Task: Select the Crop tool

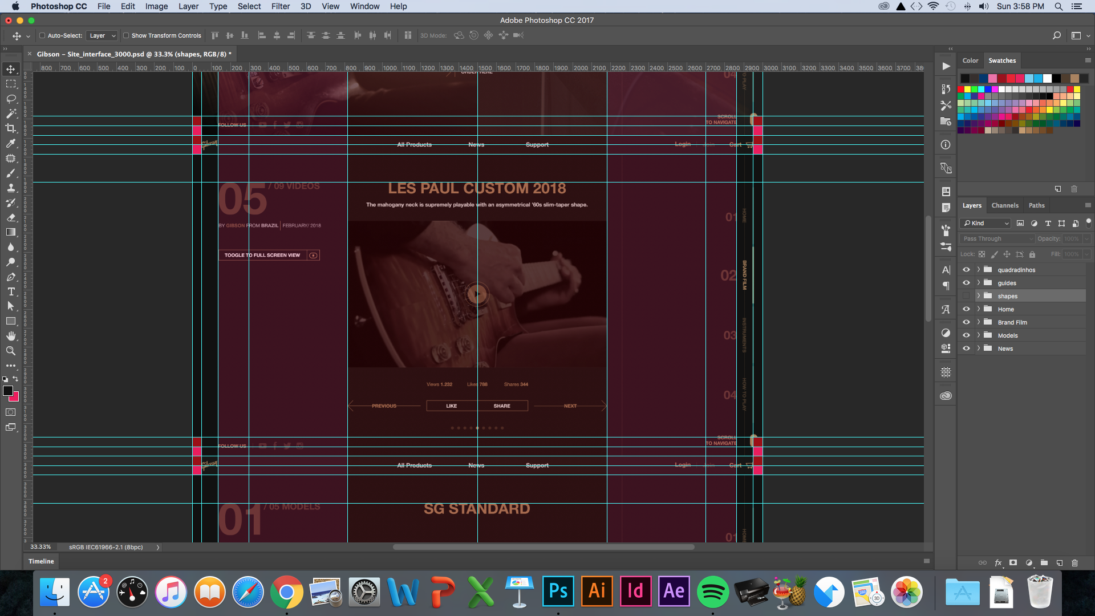Action: point(11,128)
